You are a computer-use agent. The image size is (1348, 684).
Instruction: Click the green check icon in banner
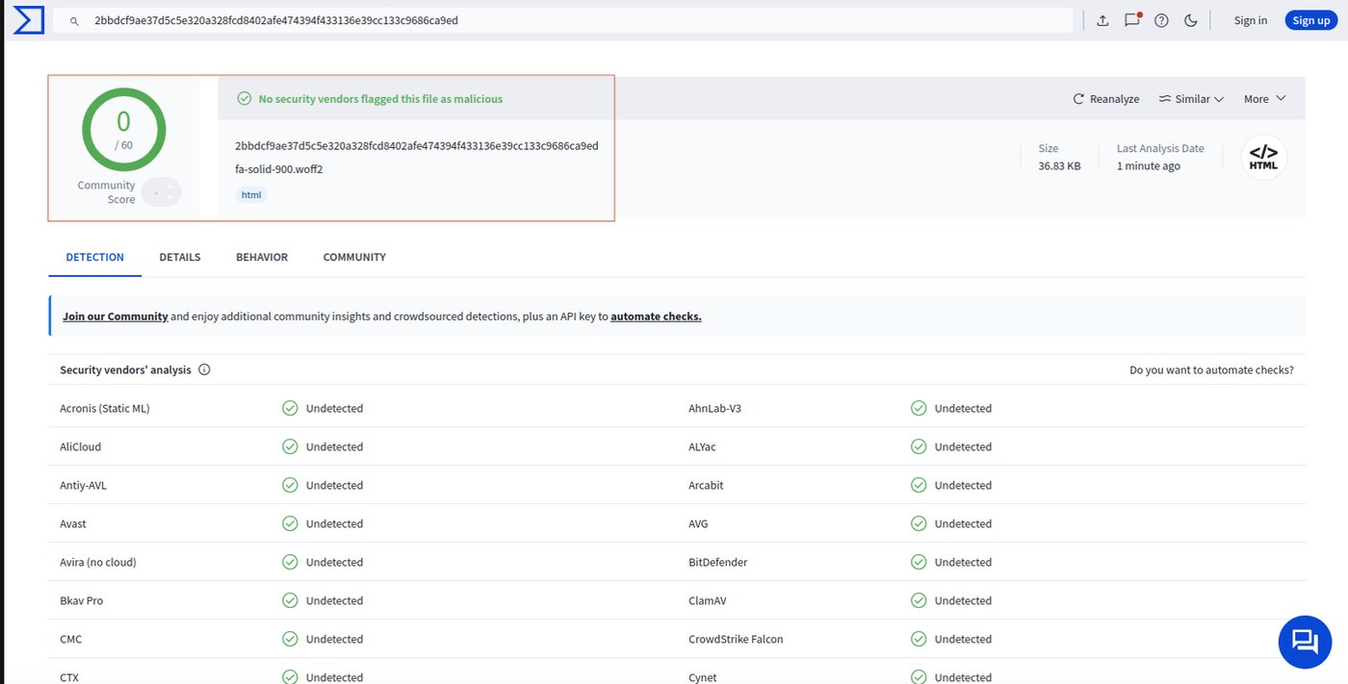pos(245,99)
